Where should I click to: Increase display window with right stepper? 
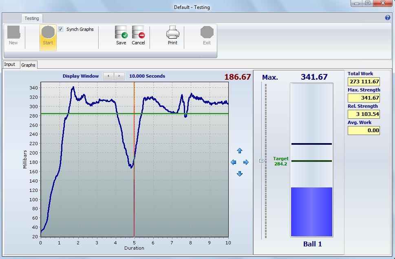click(x=119, y=76)
